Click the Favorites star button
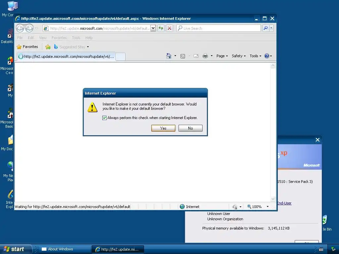The height and width of the screenshot is (254, 339). [x=27, y=47]
